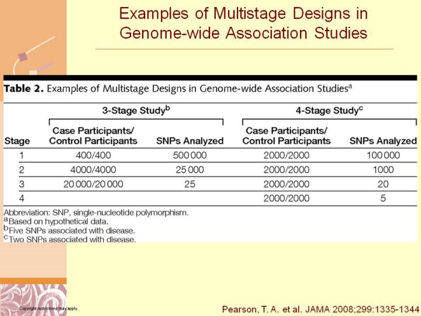This screenshot has height=316, width=421.
Task: Select the '500 000' SNPs analyzed cell
Action: coord(189,156)
